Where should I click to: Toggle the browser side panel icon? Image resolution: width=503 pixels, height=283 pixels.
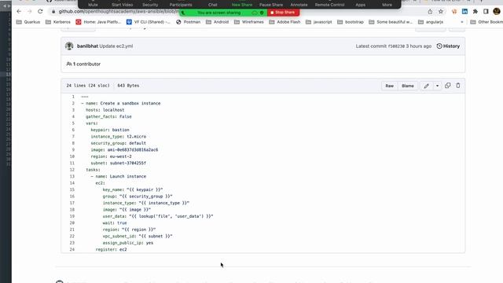tap(486, 12)
